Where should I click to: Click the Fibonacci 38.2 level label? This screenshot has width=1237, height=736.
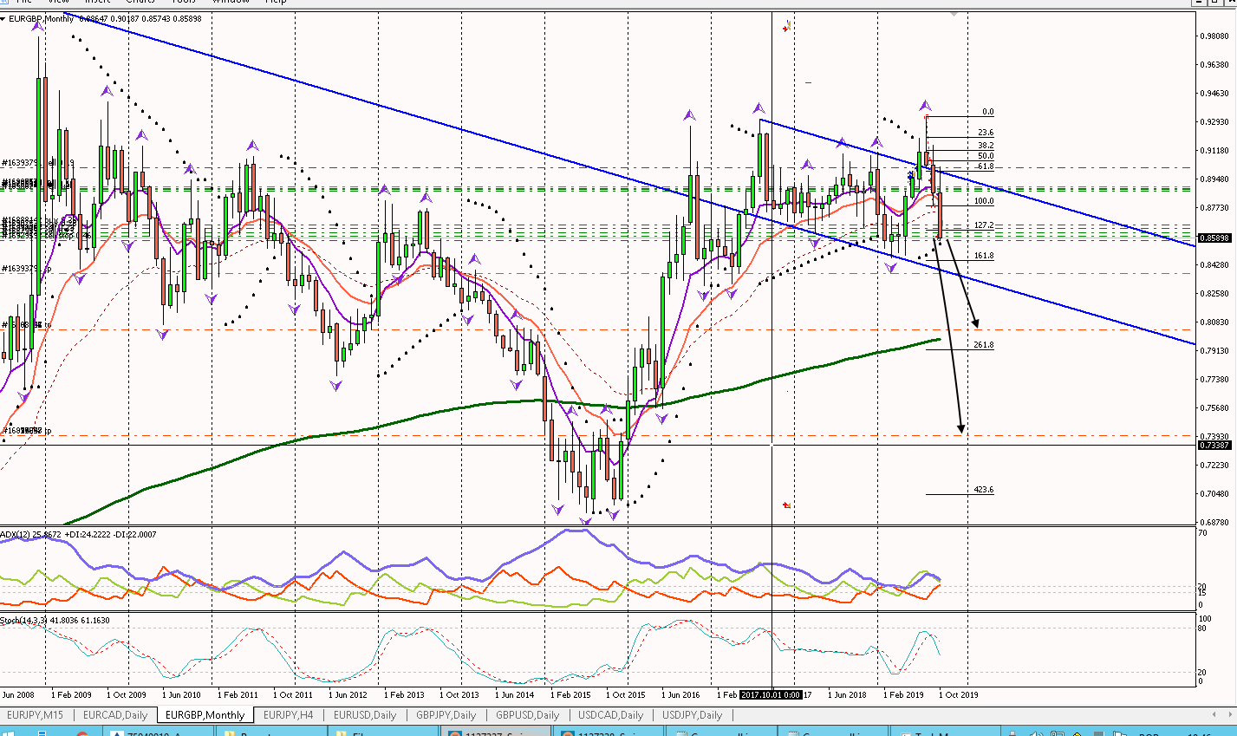[x=986, y=145]
